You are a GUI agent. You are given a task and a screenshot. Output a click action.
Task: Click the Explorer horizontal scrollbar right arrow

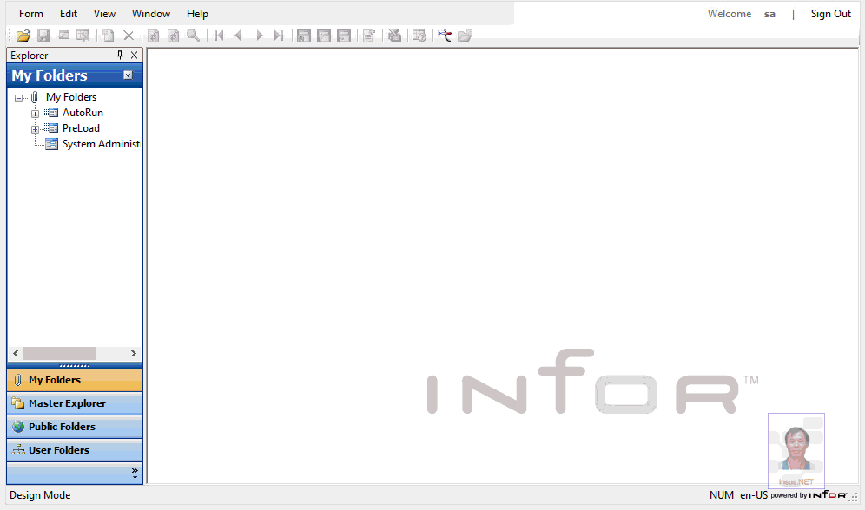coord(133,354)
